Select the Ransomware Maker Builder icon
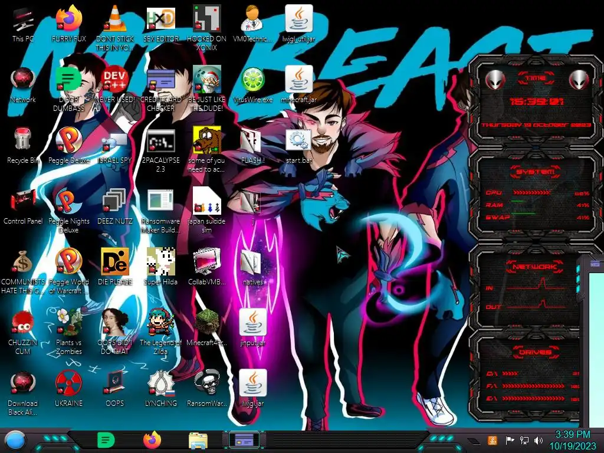 (x=160, y=201)
